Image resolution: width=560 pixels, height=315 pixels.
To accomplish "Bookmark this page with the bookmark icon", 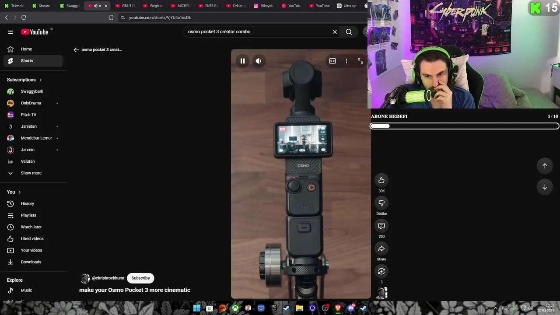I will (x=111, y=17).
